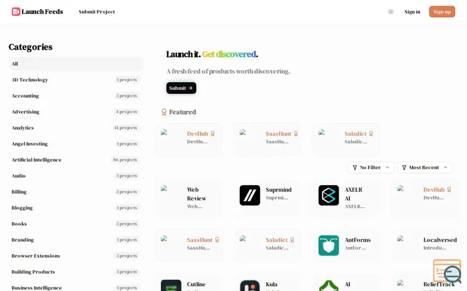Click the black Submit button
This screenshot has height=291, width=467.
(181, 88)
